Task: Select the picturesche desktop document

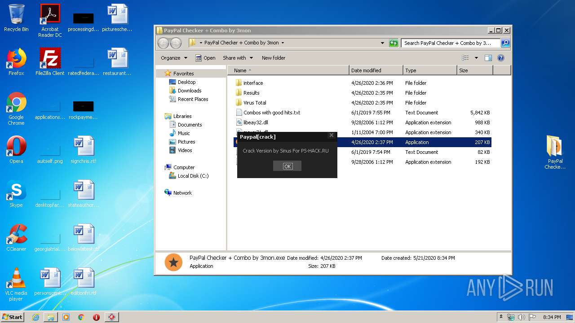Action: point(117,18)
